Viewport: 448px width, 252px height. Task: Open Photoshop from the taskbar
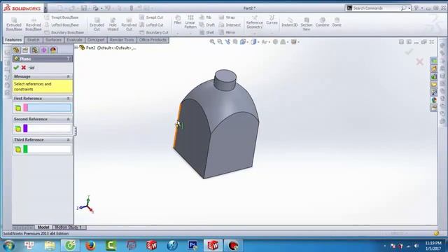tap(193, 245)
